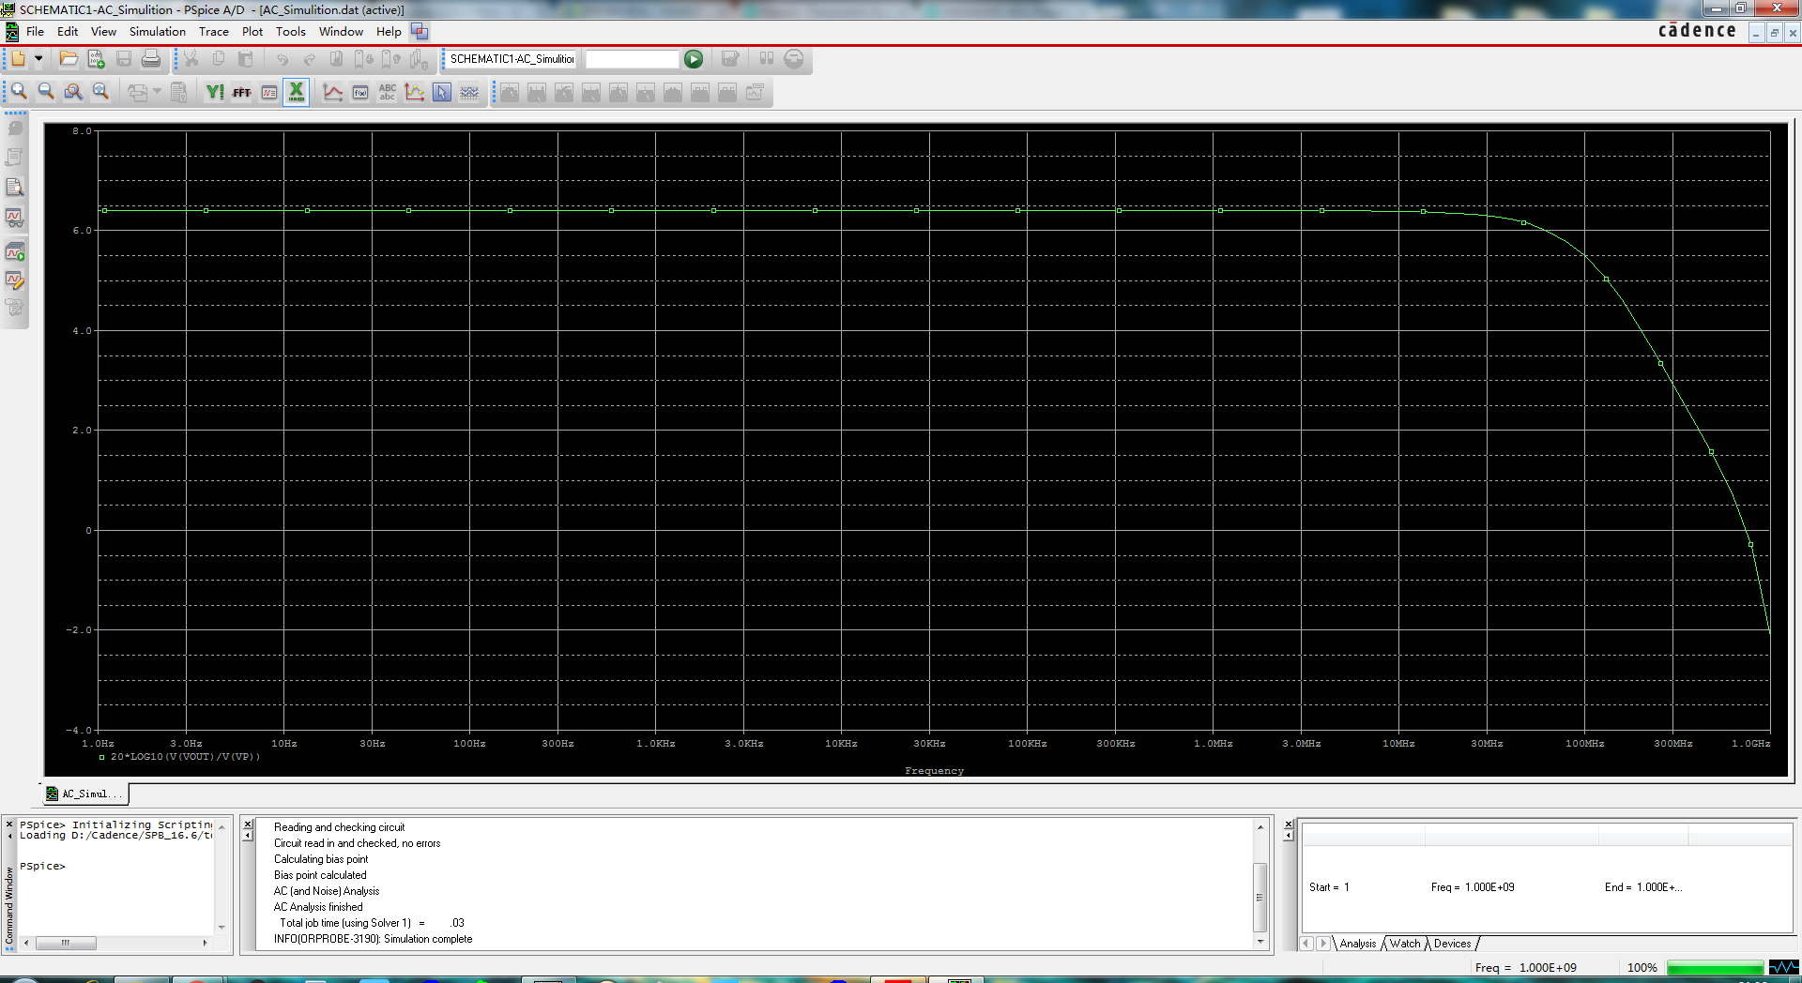1802x983 pixels.
Task: Click the Toggle Bookmark icon
Action: (336, 58)
